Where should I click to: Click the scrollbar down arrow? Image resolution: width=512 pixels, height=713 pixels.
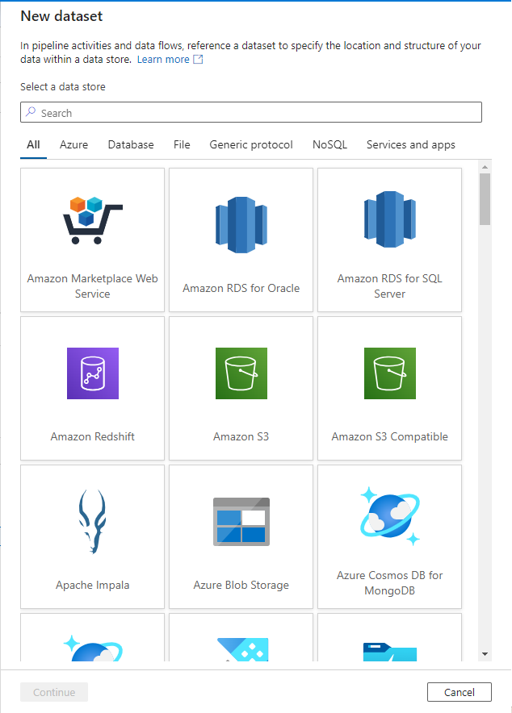click(485, 654)
